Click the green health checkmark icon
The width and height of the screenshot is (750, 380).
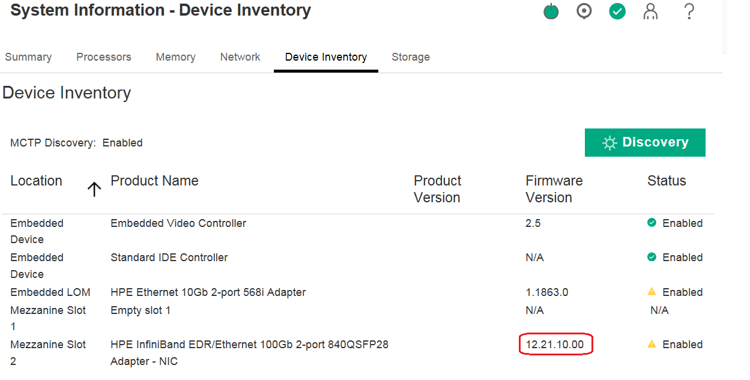pos(617,11)
